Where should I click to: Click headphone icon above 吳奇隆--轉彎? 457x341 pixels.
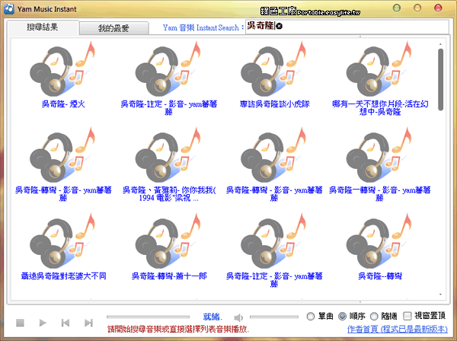point(379,241)
